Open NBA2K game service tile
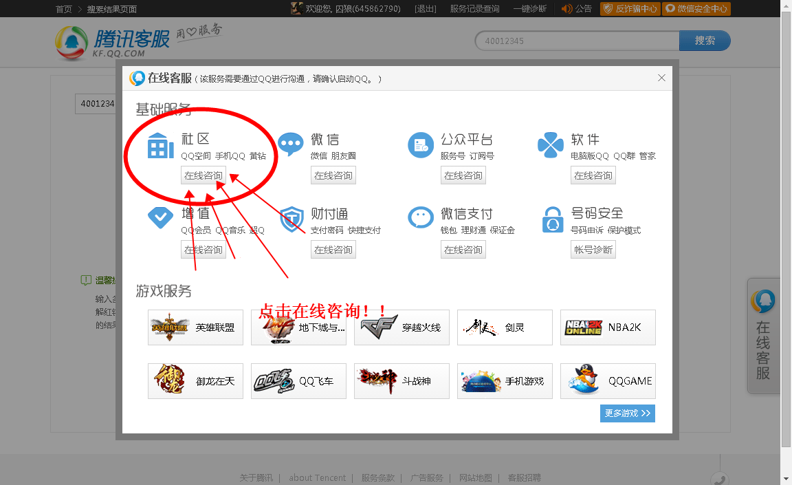 tap(608, 327)
